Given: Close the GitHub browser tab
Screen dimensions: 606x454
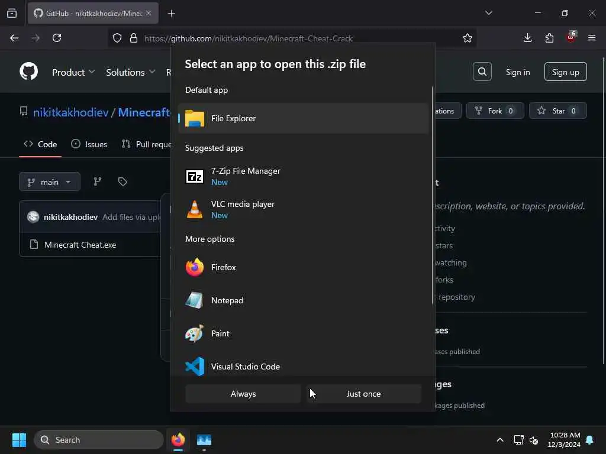Looking at the screenshot, I should click(x=149, y=13).
